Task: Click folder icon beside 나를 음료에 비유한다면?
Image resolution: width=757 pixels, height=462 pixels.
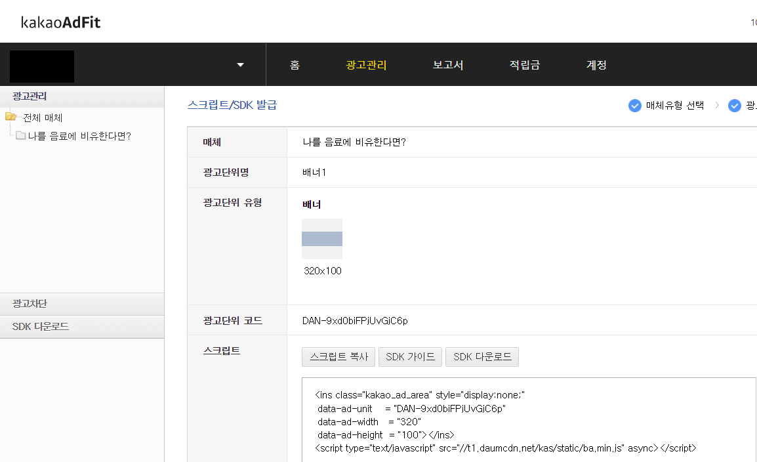Action: pyautogui.click(x=21, y=136)
